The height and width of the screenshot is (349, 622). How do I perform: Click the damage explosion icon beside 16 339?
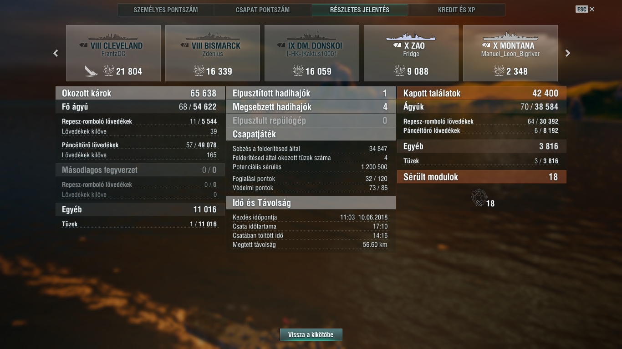pyautogui.click(x=199, y=70)
